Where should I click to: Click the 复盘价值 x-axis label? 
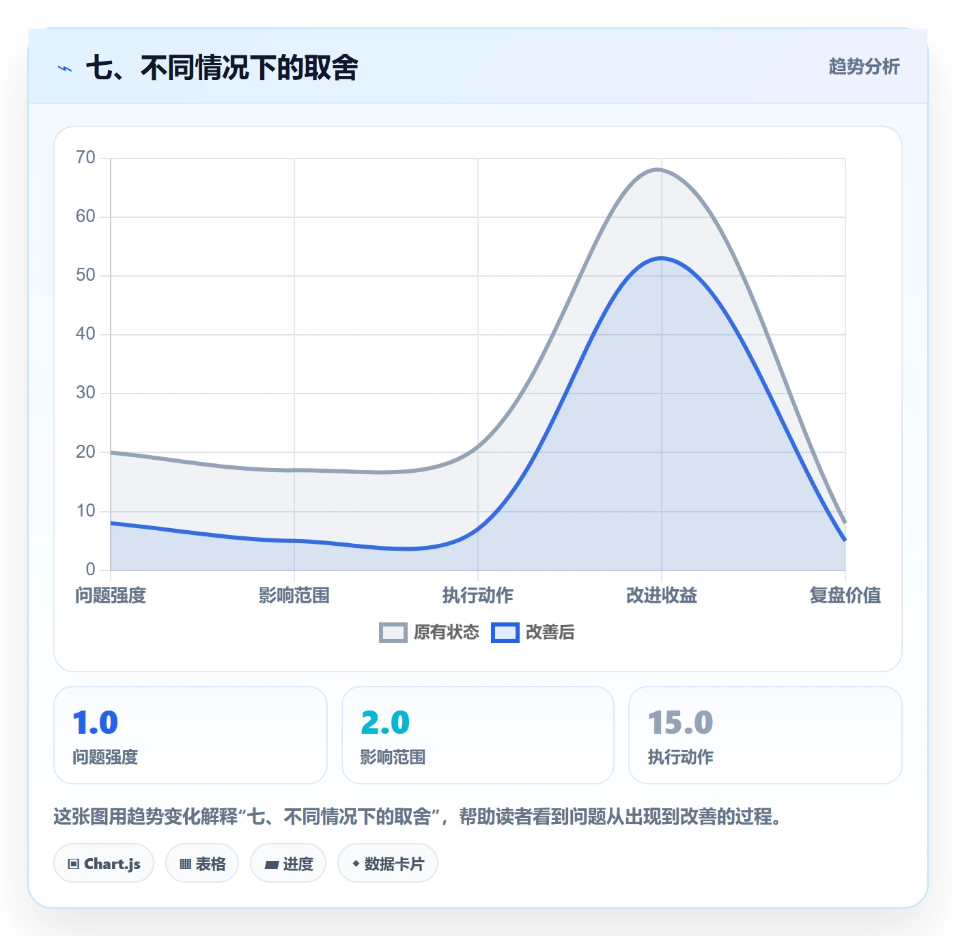pyautogui.click(x=845, y=596)
